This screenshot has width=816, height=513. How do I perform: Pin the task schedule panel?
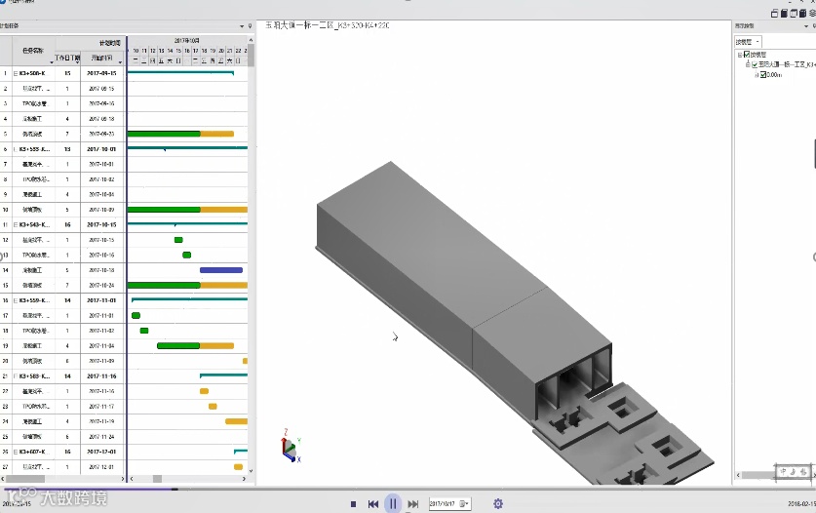tap(251, 26)
